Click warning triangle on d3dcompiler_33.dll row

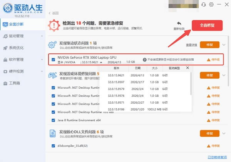coord(209,146)
